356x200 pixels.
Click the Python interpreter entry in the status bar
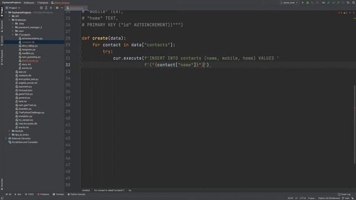(x=329, y=198)
